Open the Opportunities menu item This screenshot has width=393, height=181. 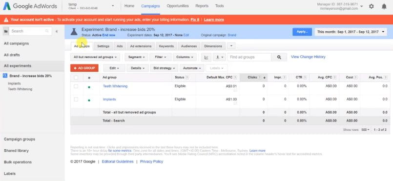coord(178,6)
